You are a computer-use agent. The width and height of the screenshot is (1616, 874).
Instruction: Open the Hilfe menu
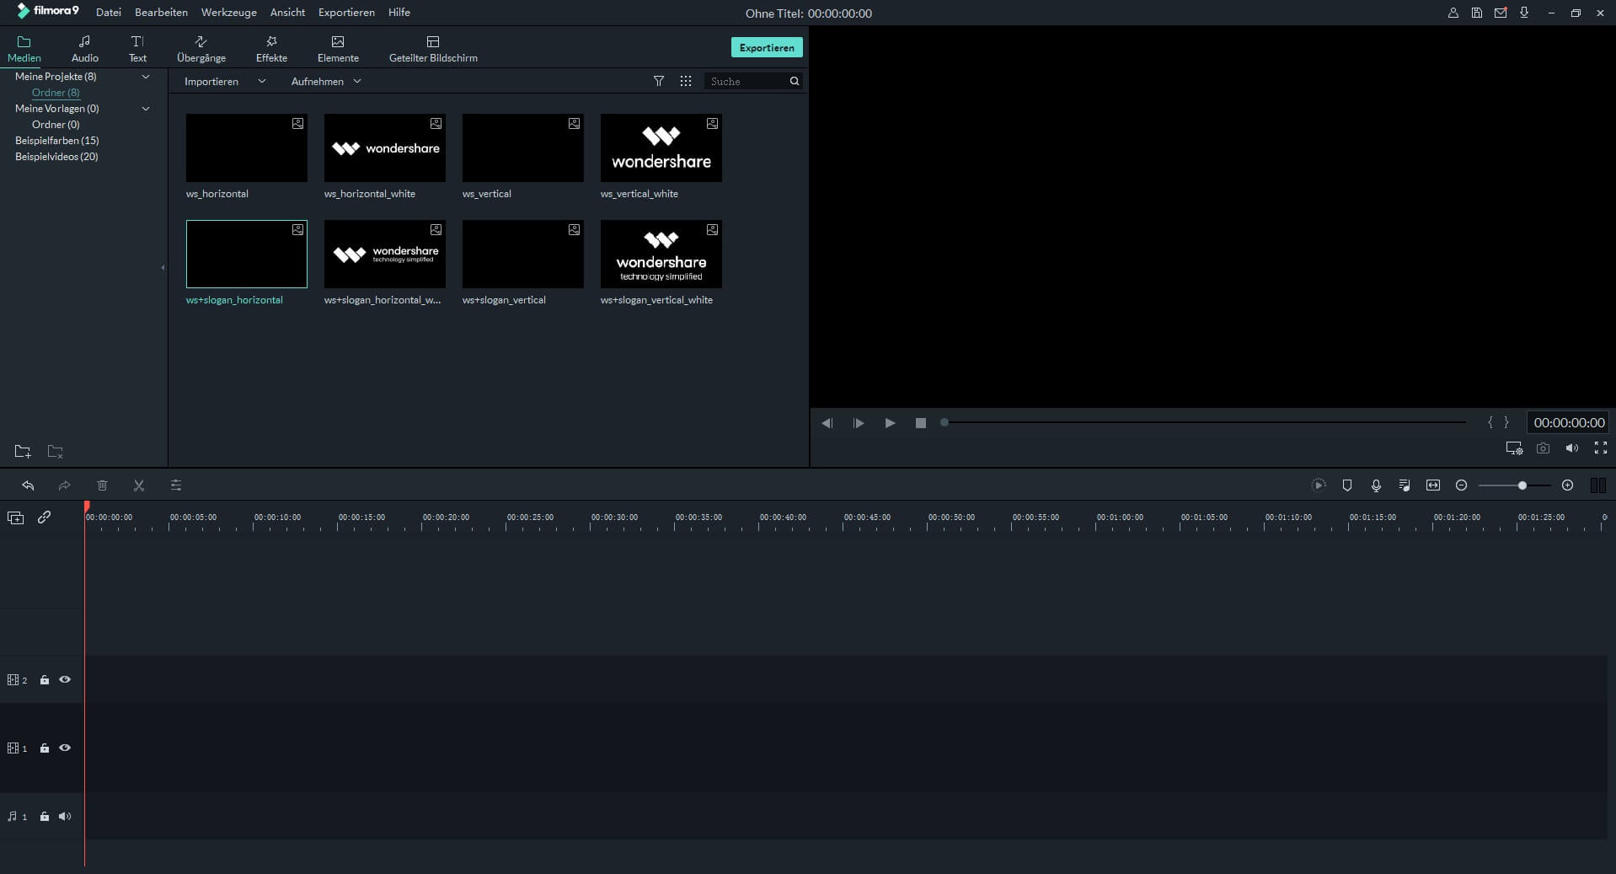point(399,13)
